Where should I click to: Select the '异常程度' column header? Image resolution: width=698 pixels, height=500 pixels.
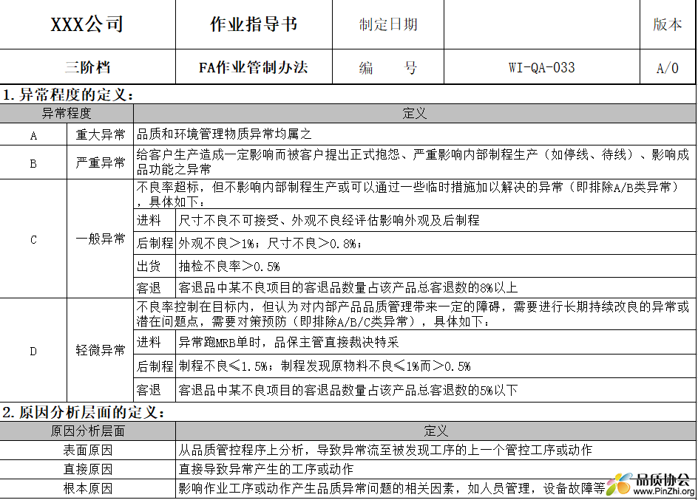click(x=67, y=113)
